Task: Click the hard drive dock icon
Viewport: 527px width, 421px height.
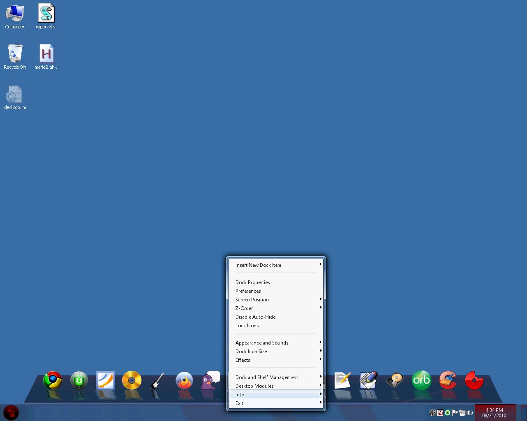Action: coord(395,380)
